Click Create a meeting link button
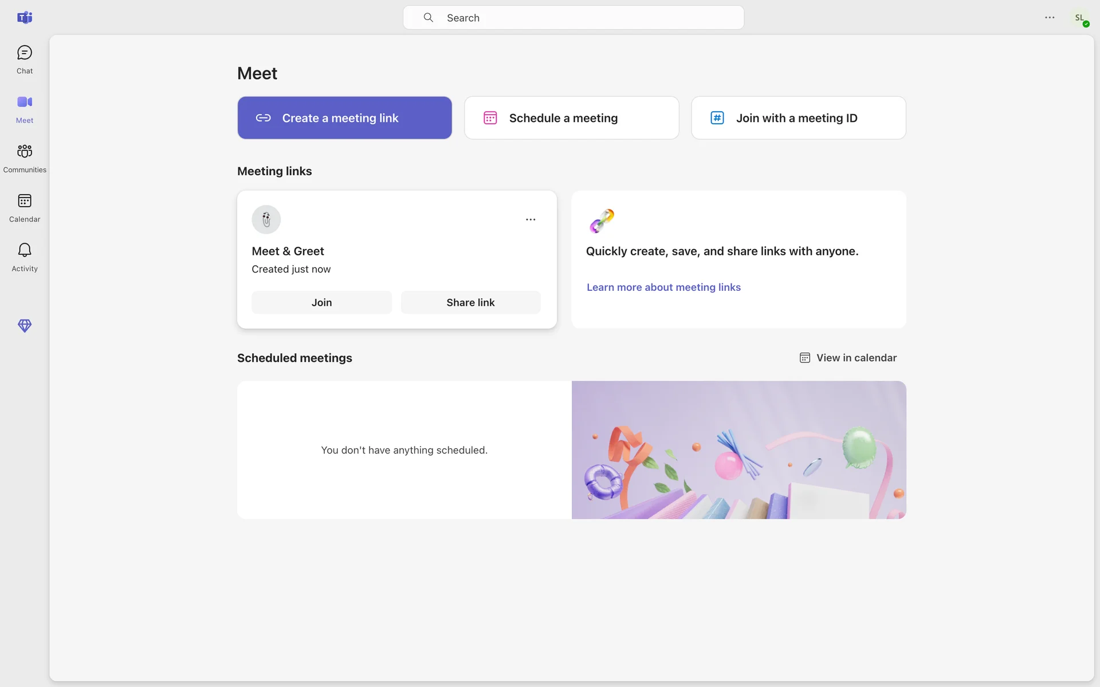Image resolution: width=1100 pixels, height=687 pixels. (x=344, y=118)
